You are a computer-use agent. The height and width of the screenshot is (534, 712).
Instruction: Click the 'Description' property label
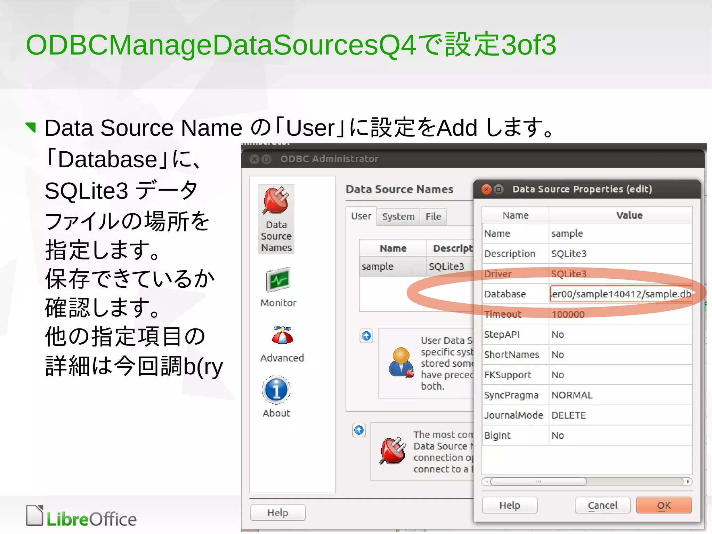[510, 254]
